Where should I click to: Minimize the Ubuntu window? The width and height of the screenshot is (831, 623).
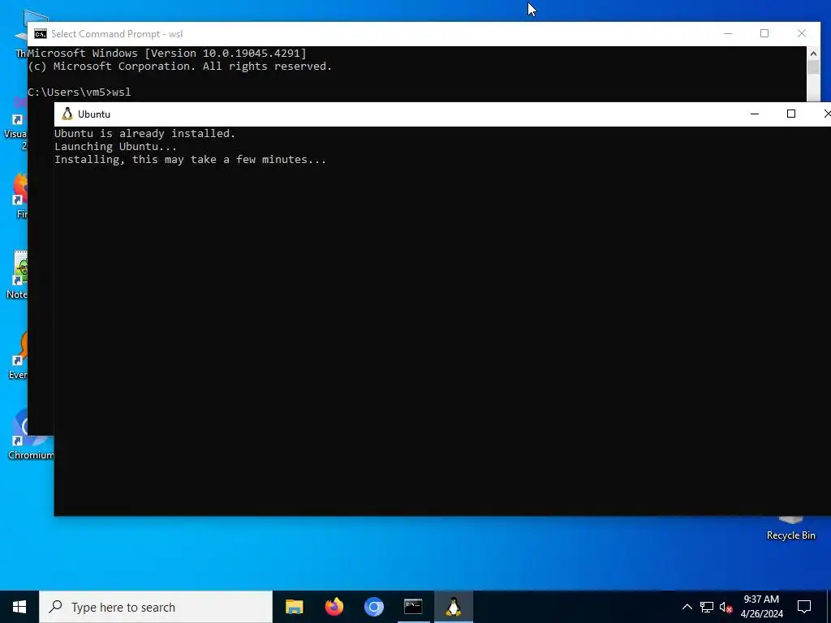coord(755,114)
